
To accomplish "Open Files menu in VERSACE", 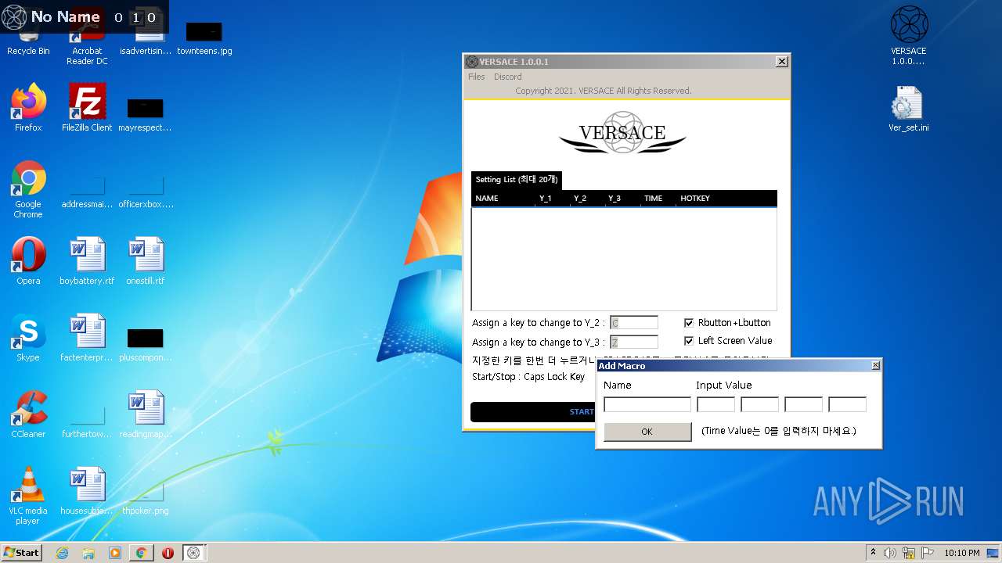I will [x=477, y=77].
